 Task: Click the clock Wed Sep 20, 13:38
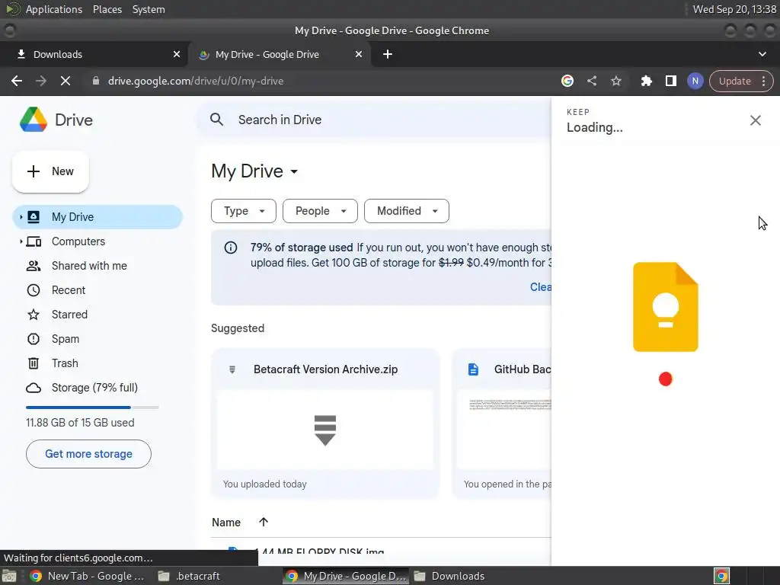pos(734,9)
